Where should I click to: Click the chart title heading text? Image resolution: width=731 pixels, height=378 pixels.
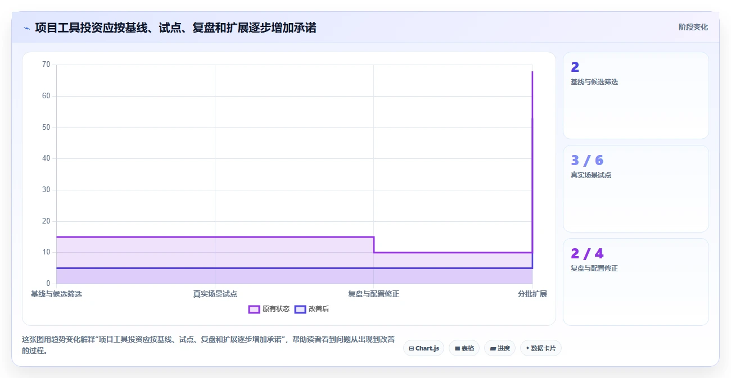click(175, 28)
